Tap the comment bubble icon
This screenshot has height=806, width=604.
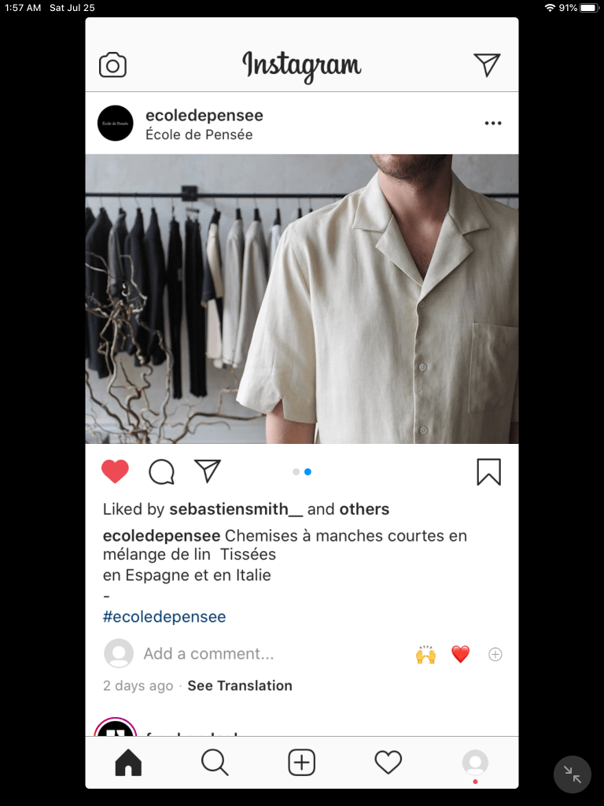(162, 472)
